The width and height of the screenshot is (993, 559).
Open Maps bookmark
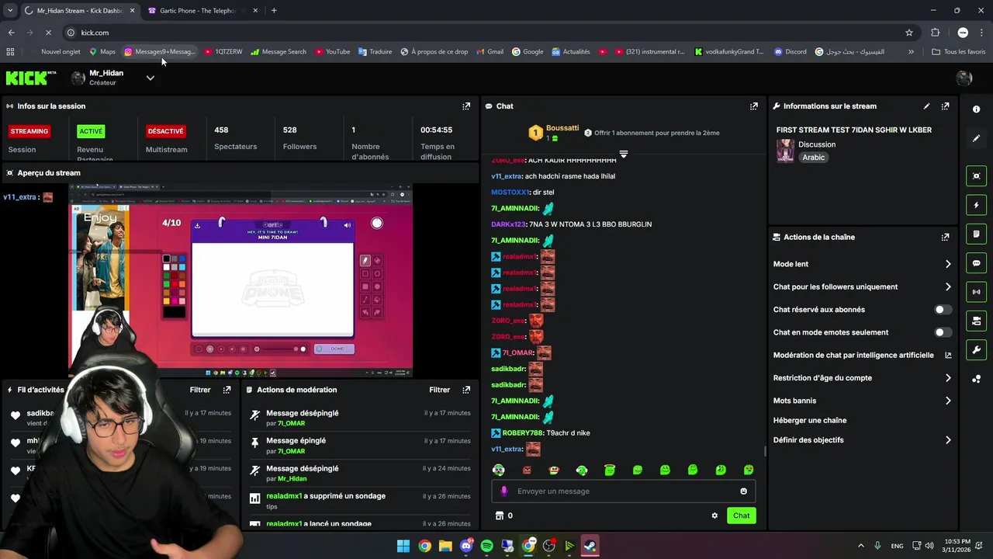102,52
